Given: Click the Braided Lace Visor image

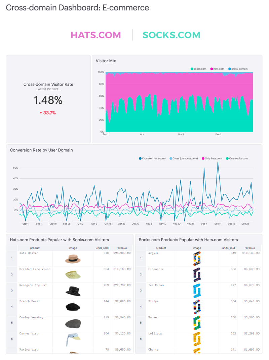Looking at the screenshot, I should (73, 275).
